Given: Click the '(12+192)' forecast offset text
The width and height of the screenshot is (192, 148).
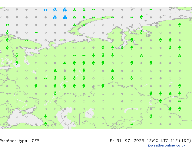Looking at the screenshot, I should tap(181, 140).
